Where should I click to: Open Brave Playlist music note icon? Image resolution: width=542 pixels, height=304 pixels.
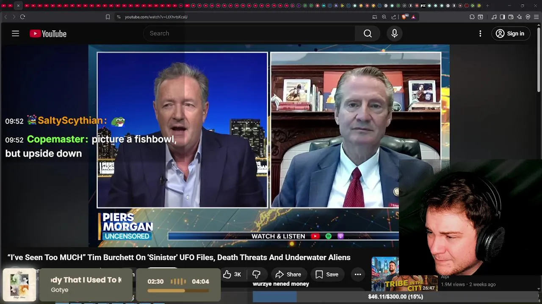494,17
